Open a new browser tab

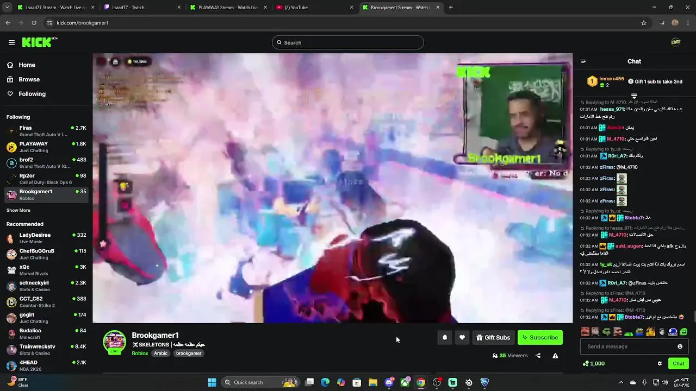[x=451, y=8]
